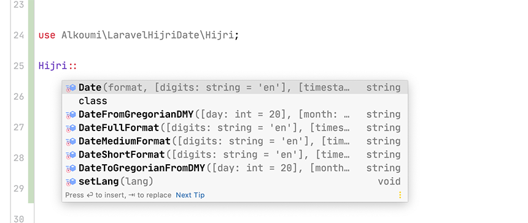Pick DateToGregorianFromDMY from the list
Screen dimensions: 528x223
(x=235, y=168)
